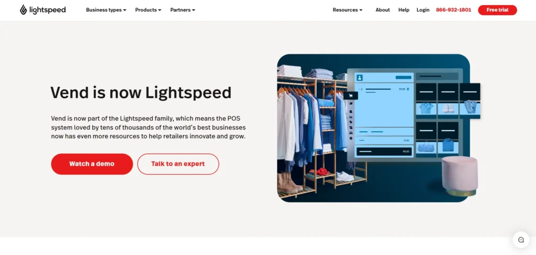
Task: Expand the Products dropdown
Action: coord(148,10)
